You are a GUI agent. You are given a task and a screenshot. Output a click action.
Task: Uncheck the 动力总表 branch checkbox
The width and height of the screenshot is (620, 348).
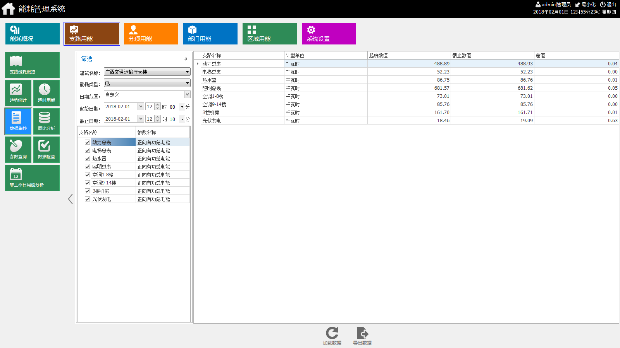click(x=87, y=142)
